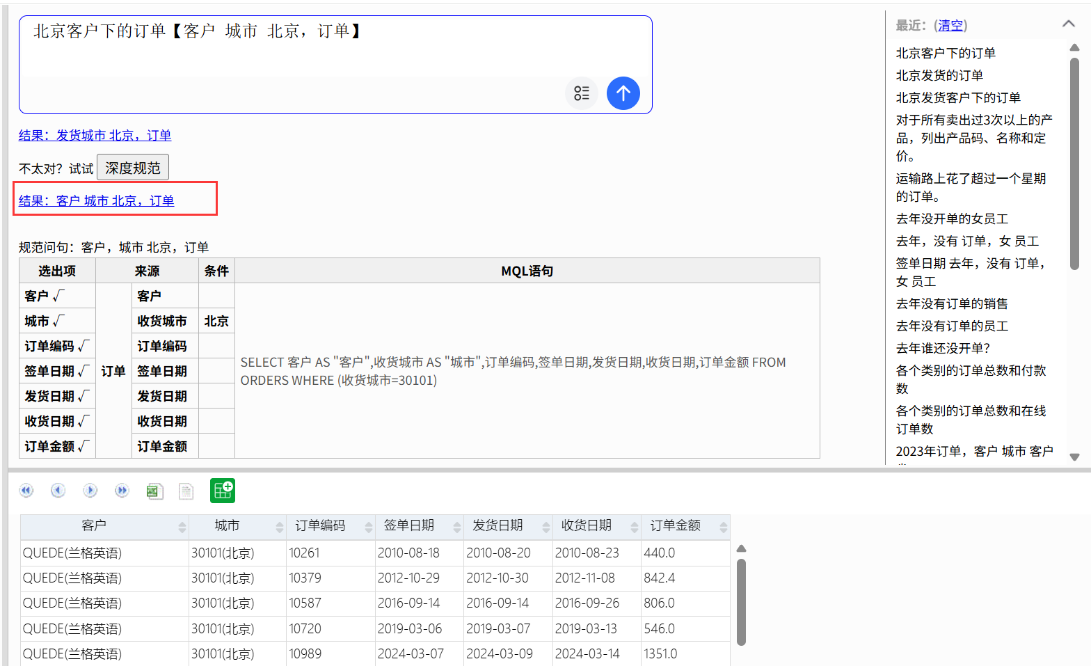
Task: Click the receive date cell 2019-03-13
Action: coord(596,628)
